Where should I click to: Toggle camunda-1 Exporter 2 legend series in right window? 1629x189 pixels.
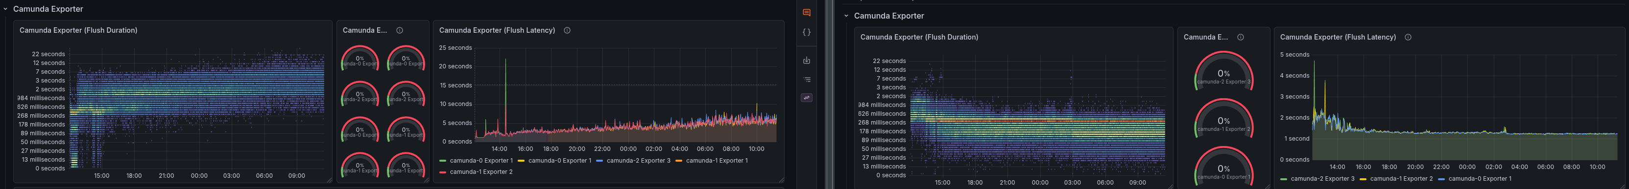tap(1401, 178)
